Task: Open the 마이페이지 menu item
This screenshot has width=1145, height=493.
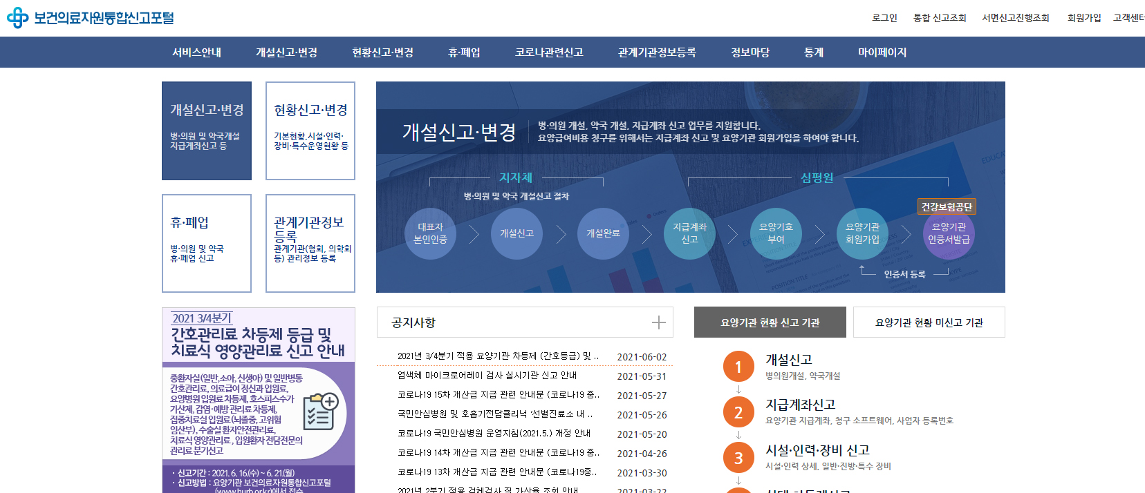Action: tap(882, 52)
